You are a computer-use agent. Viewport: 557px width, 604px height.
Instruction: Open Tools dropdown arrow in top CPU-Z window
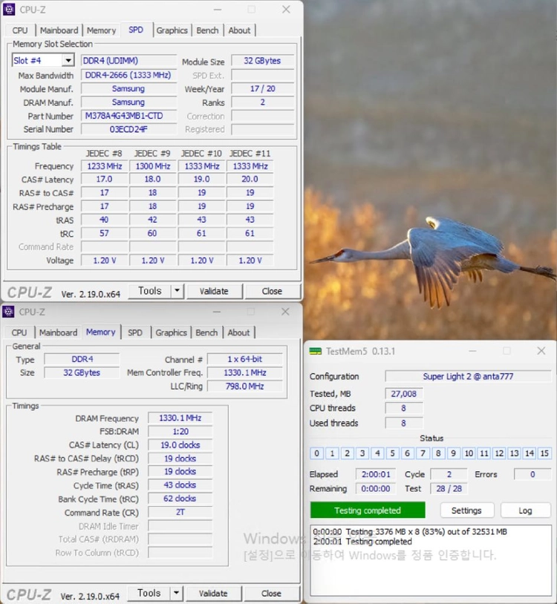[177, 291]
